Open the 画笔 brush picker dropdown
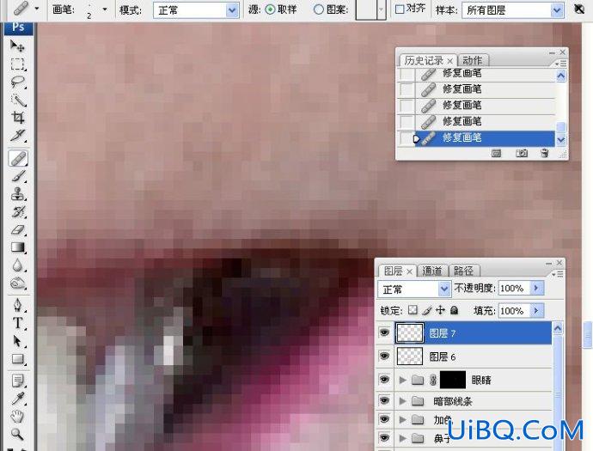 click(105, 9)
